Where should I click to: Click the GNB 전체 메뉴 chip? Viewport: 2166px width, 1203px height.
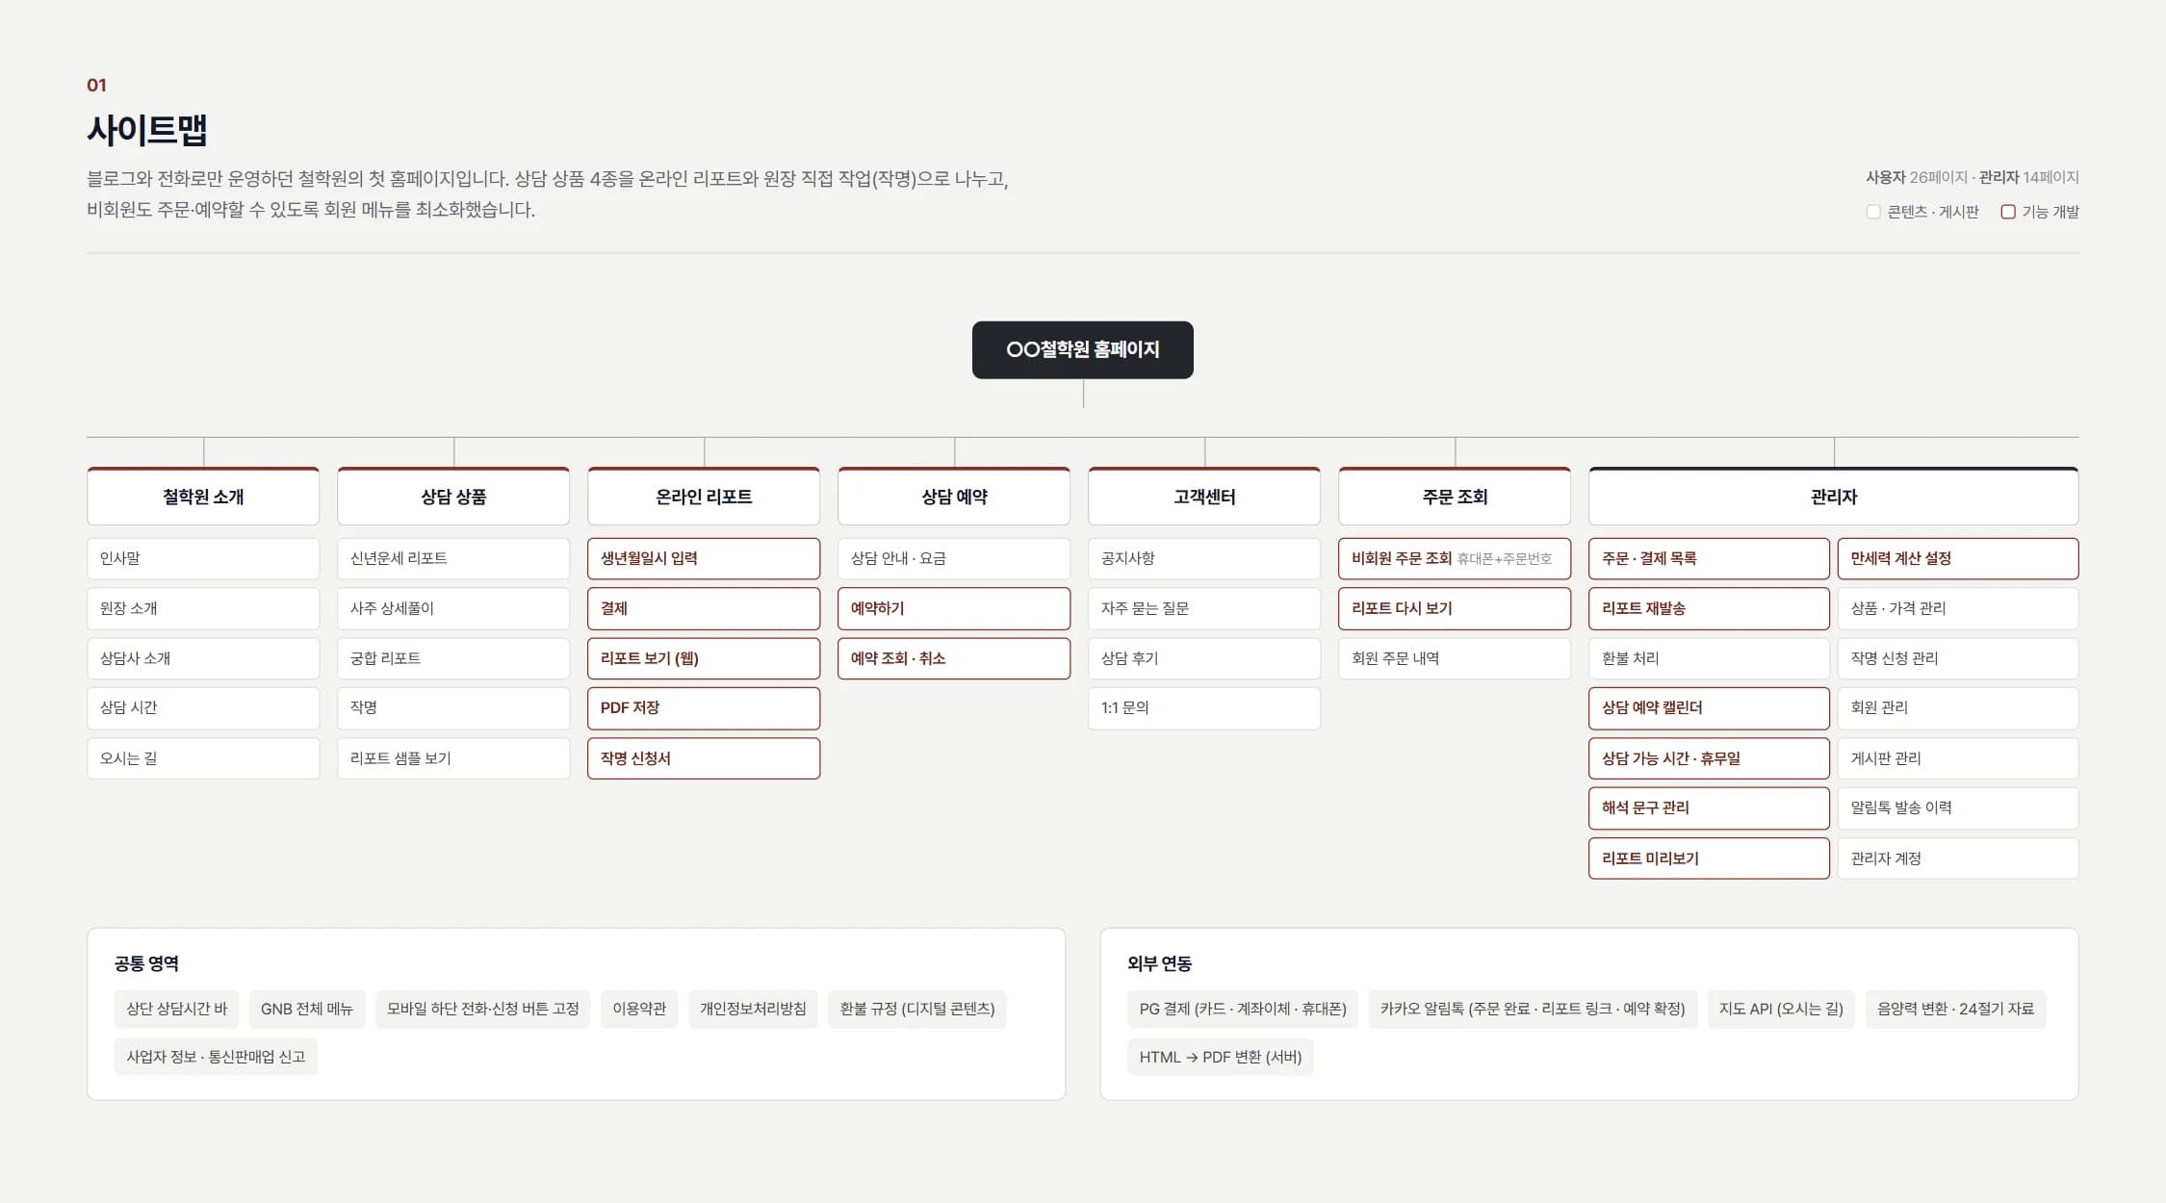tap(307, 1009)
